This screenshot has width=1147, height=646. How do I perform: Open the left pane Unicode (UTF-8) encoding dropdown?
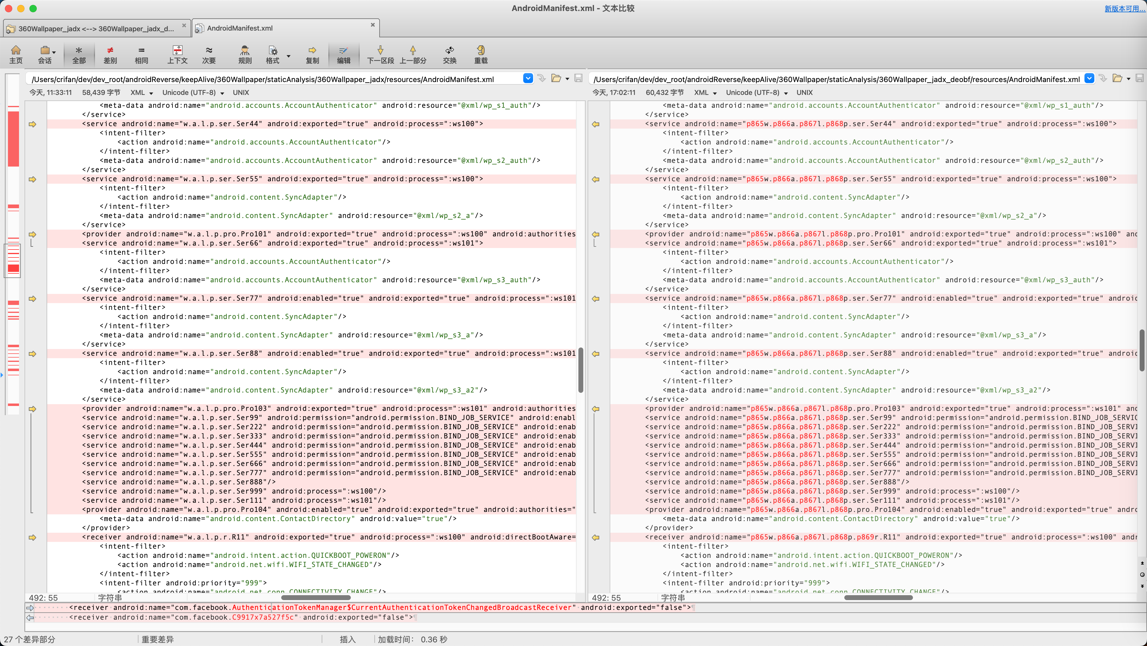coord(193,92)
